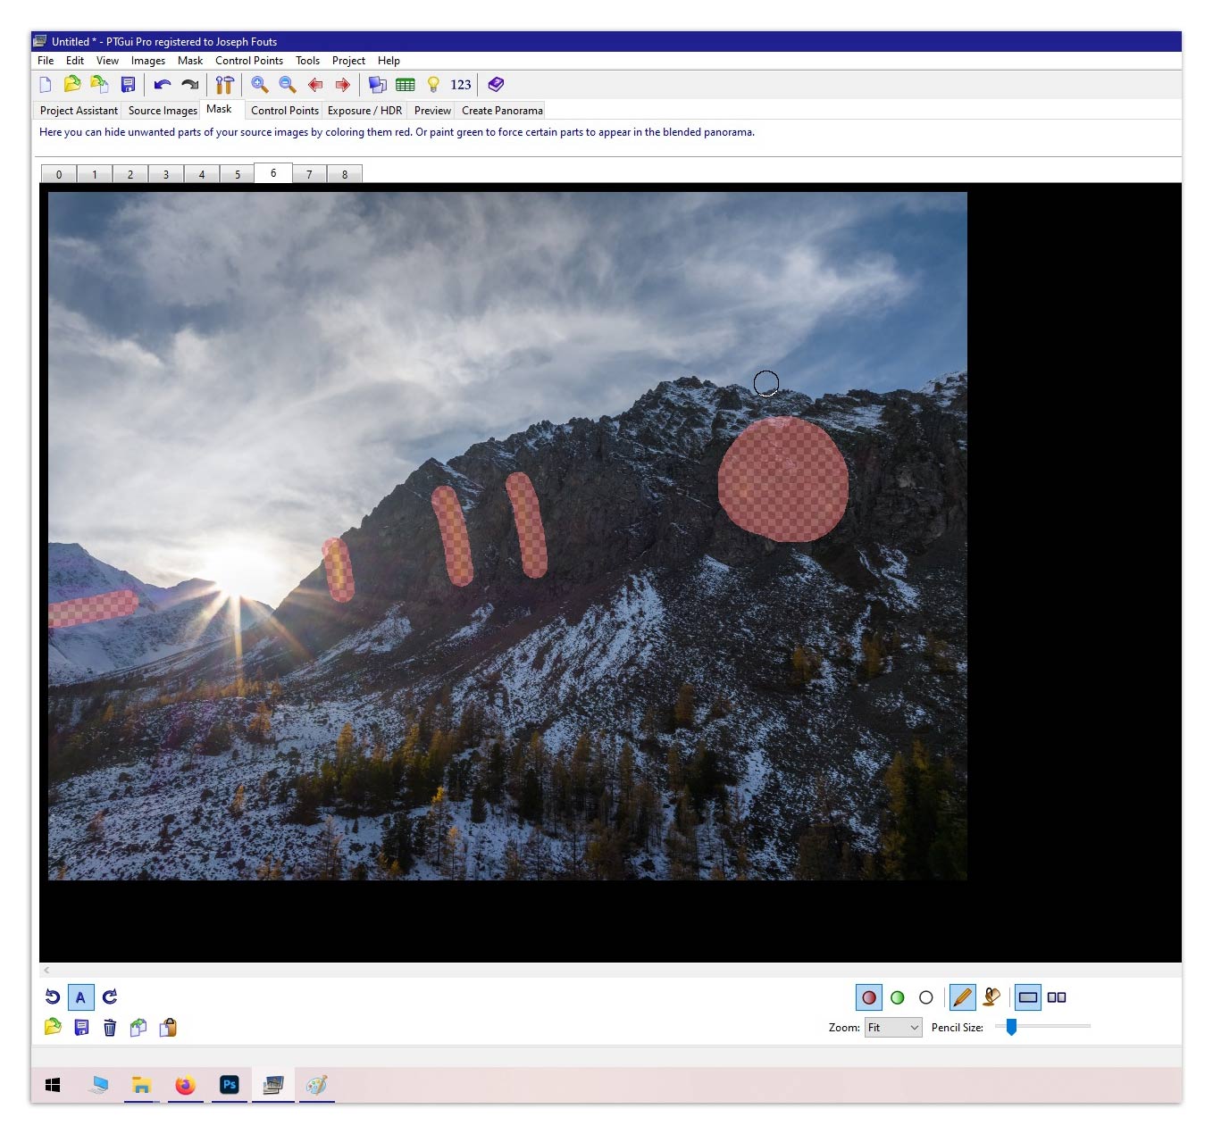1213x1134 pixels.
Task: Click the Pencil Size slider handle
Action: tap(1011, 1027)
